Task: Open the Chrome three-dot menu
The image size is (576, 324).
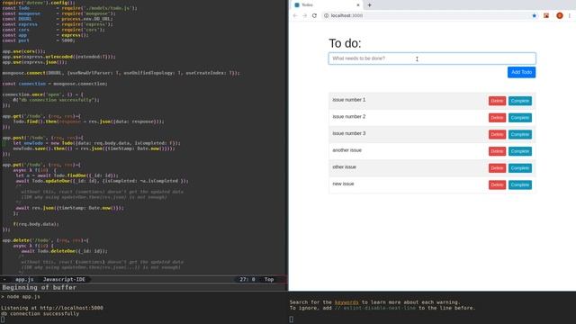Action: coord(570,15)
